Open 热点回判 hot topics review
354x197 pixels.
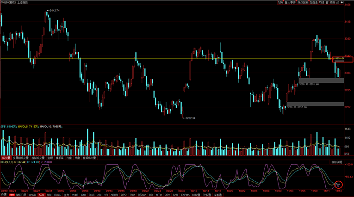304,2
